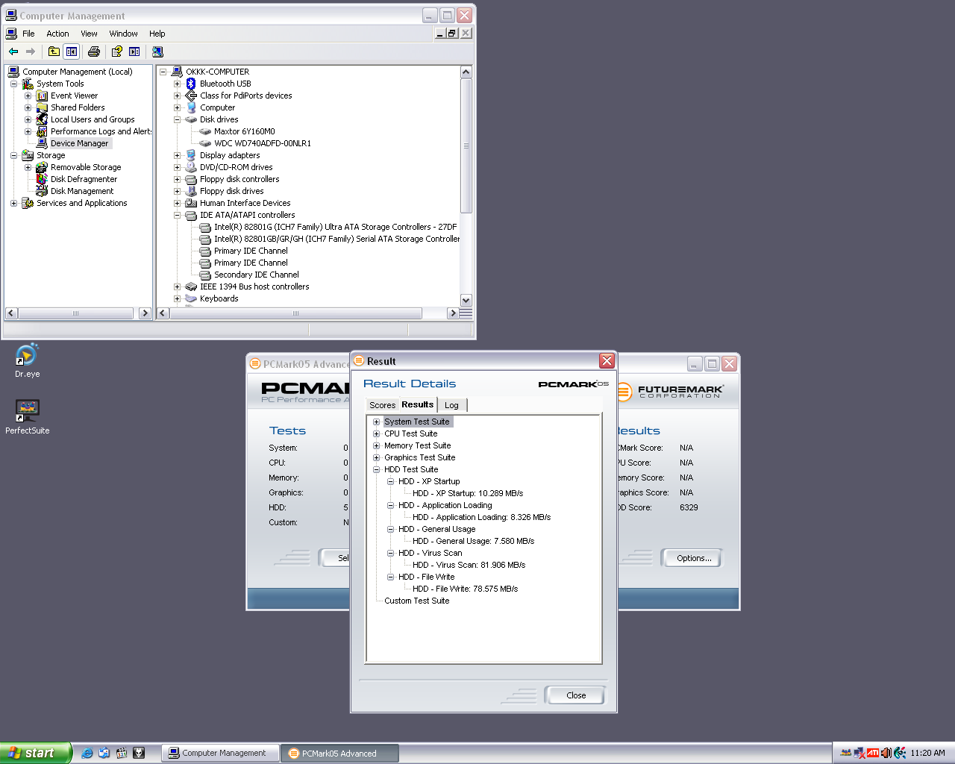This screenshot has height=764, width=955.
Task: Click the Help properties question-mark toolbar icon
Action: coord(116,51)
